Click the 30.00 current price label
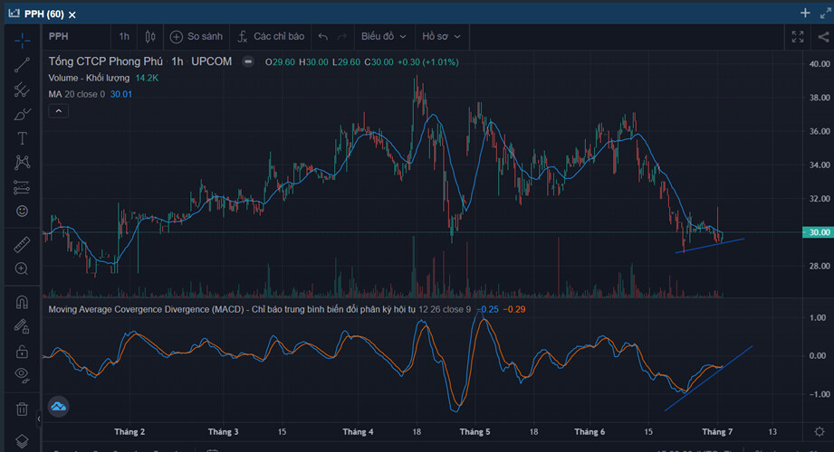Viewport: 834px width, 452px height. [819, 232]
